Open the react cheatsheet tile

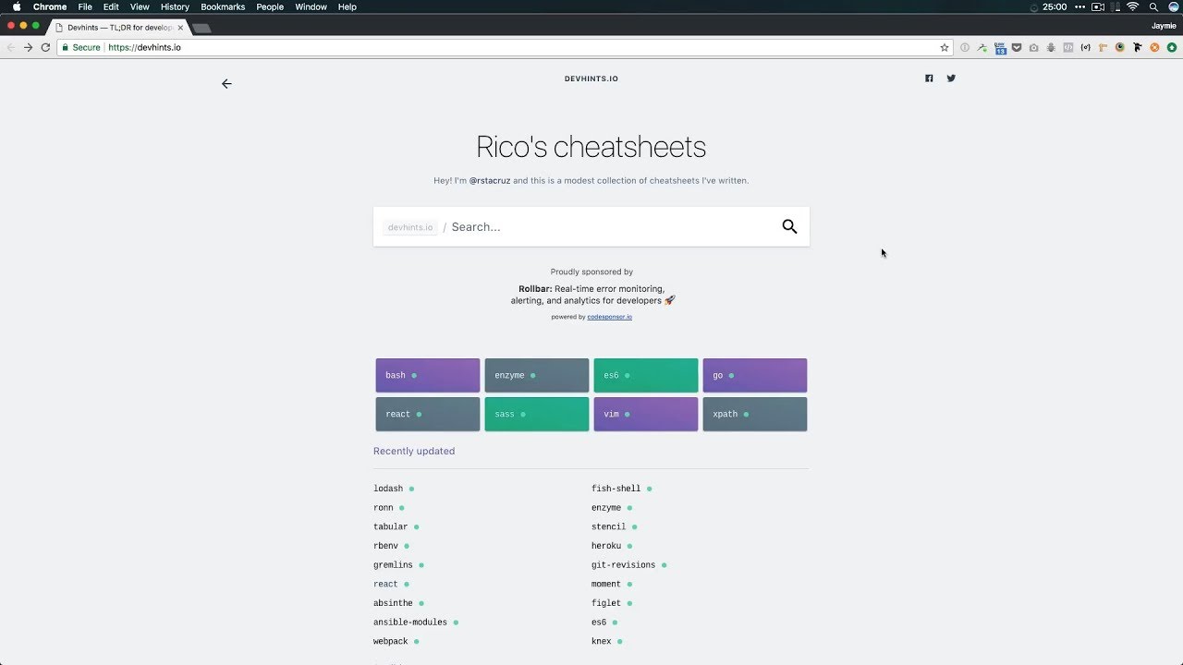coord(428,414)
